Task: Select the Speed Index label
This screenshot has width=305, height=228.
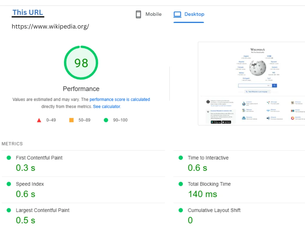Action: pyautogui.click(x=30, y=184)
